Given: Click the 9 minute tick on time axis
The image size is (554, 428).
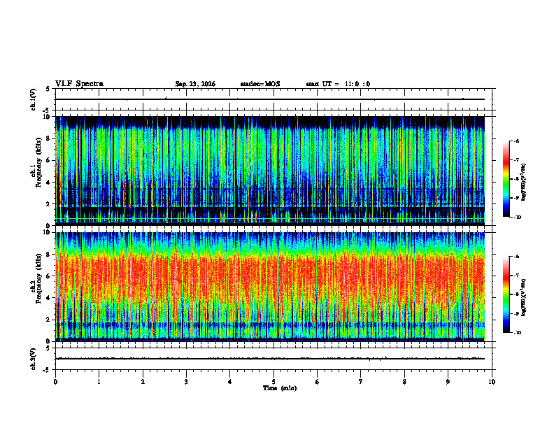Looking at the screenshot, I should 448,382.
